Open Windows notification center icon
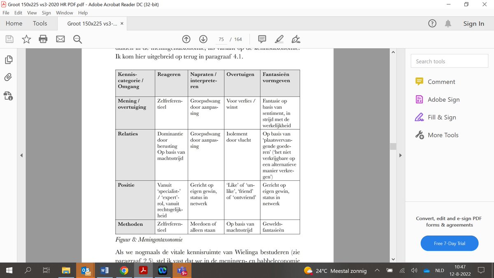Screen dimensions: 494x278 coord(481,271)
